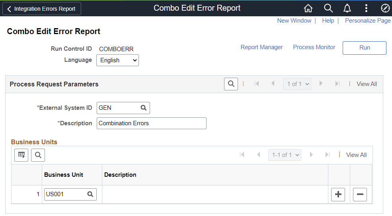
Task: Look up External System ID values
Action: 144,108
